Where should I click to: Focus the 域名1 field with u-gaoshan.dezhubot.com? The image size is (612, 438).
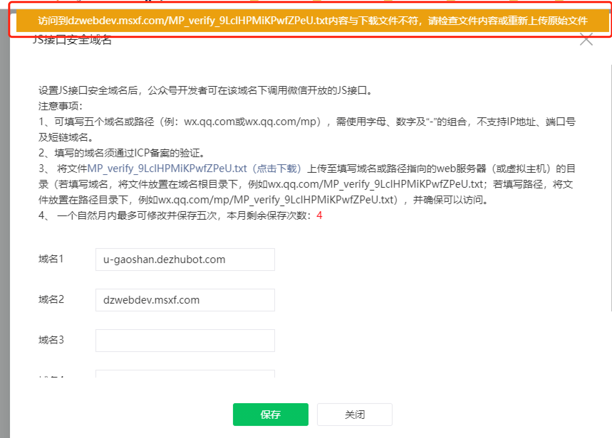(x=185, y=260)
